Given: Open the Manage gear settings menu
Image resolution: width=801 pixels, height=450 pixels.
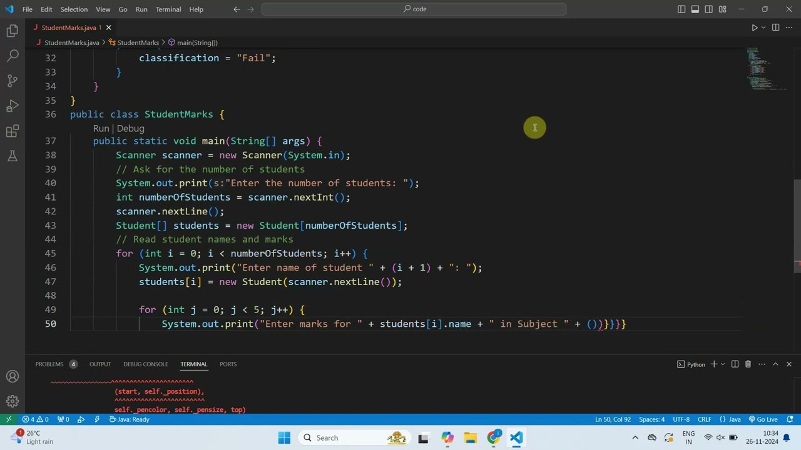Looking at the screenshot, I should (13, 401).
